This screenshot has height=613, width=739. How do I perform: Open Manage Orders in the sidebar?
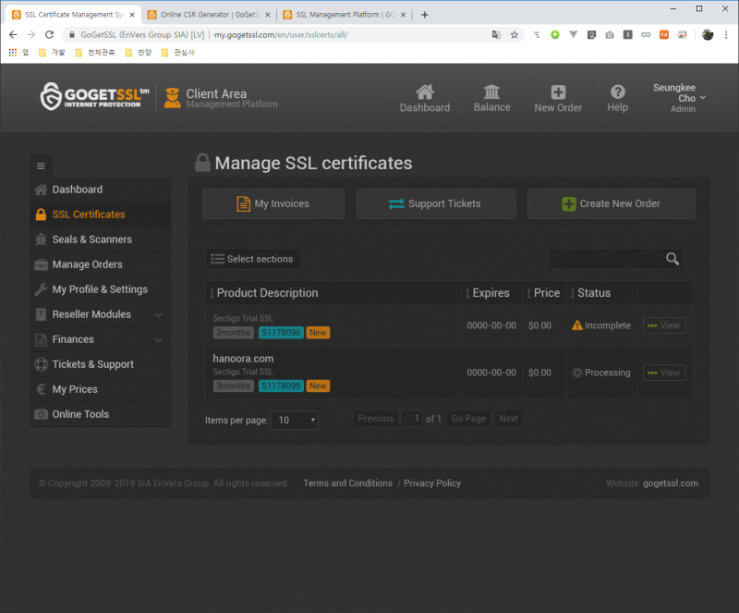[x=101, y=264]
